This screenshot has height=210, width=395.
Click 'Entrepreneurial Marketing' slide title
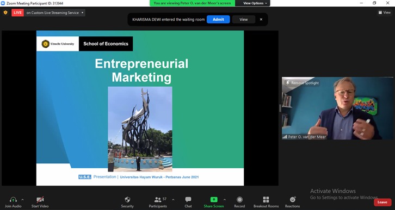(x=141, y=71)
